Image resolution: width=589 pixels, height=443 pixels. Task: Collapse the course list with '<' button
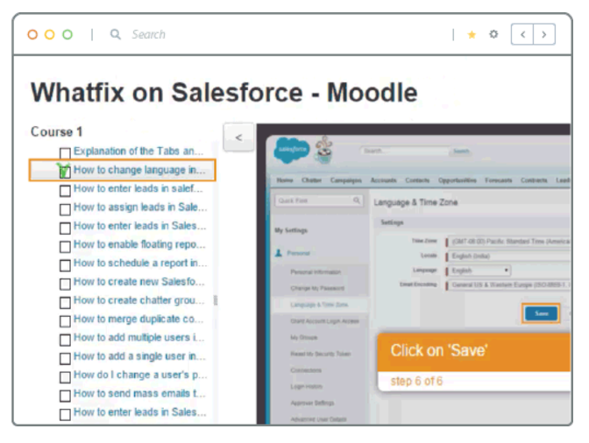[238, 137]
